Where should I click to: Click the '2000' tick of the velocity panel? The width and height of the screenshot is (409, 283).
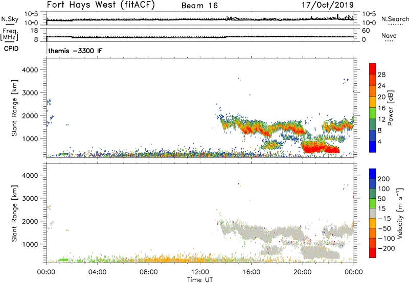click(x=30, y=221)
